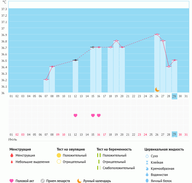Click the red Менструация drop icon in legend
The width and height of the screenshot is (192, 183).
point(12,156)
